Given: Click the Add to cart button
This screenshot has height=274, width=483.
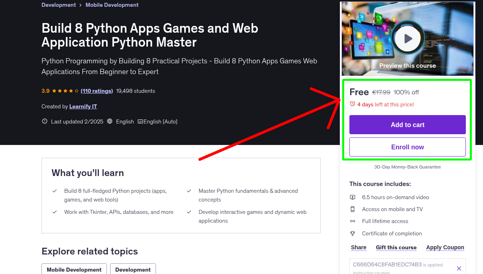Looking at the screenshot, I should click(x=407, y=125).
